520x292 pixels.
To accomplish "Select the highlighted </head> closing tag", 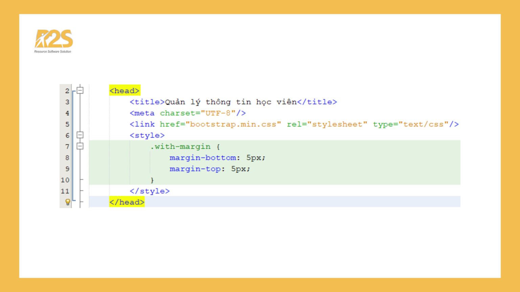I will 127,202.
